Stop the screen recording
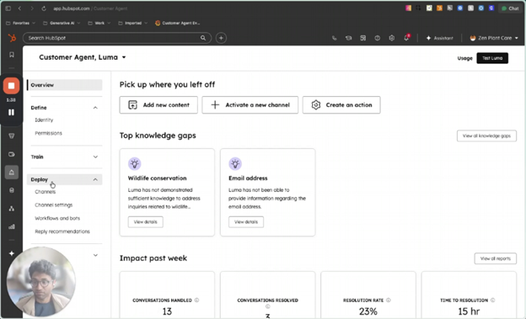 tap(11, 86)
